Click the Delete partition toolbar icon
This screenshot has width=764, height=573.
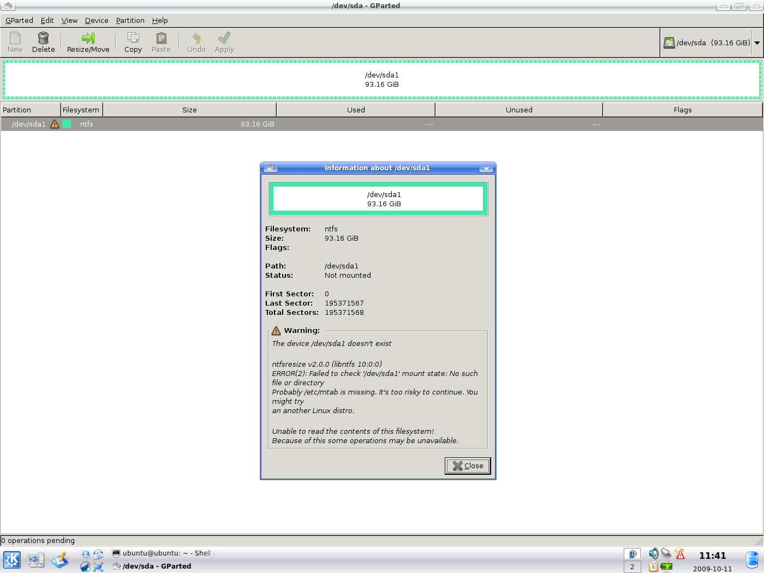(x=43, y=42)
